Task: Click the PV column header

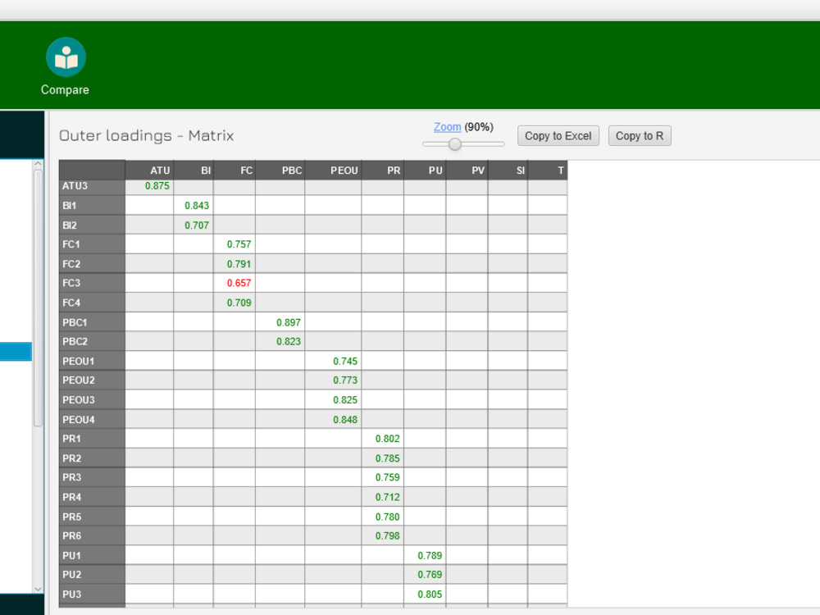Action: pos(476,170)
